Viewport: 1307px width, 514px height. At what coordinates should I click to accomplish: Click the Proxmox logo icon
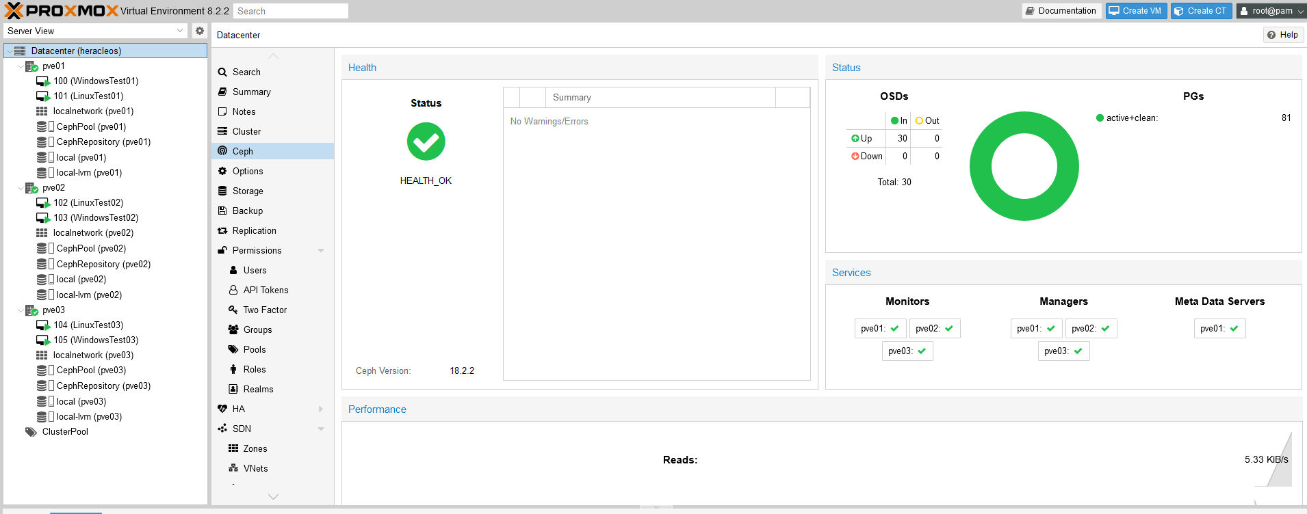click(x=14, y=11)
